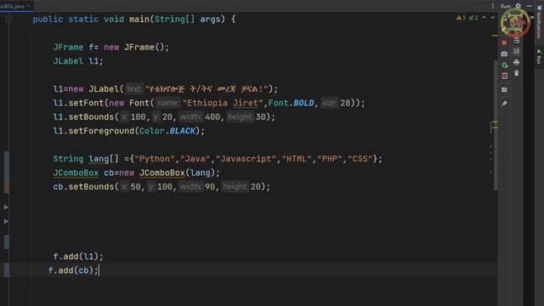Viewport: 544px width, 306px height.
Task: Go to next highlighted problem arrow
Action: point(493,17)
